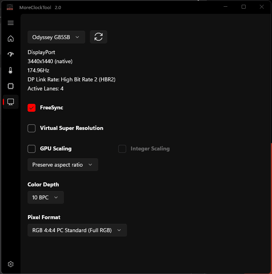This screenshot has width=272, height=274.
Task: Open the Settings gear icon
Action: click(x=11, y=264)
